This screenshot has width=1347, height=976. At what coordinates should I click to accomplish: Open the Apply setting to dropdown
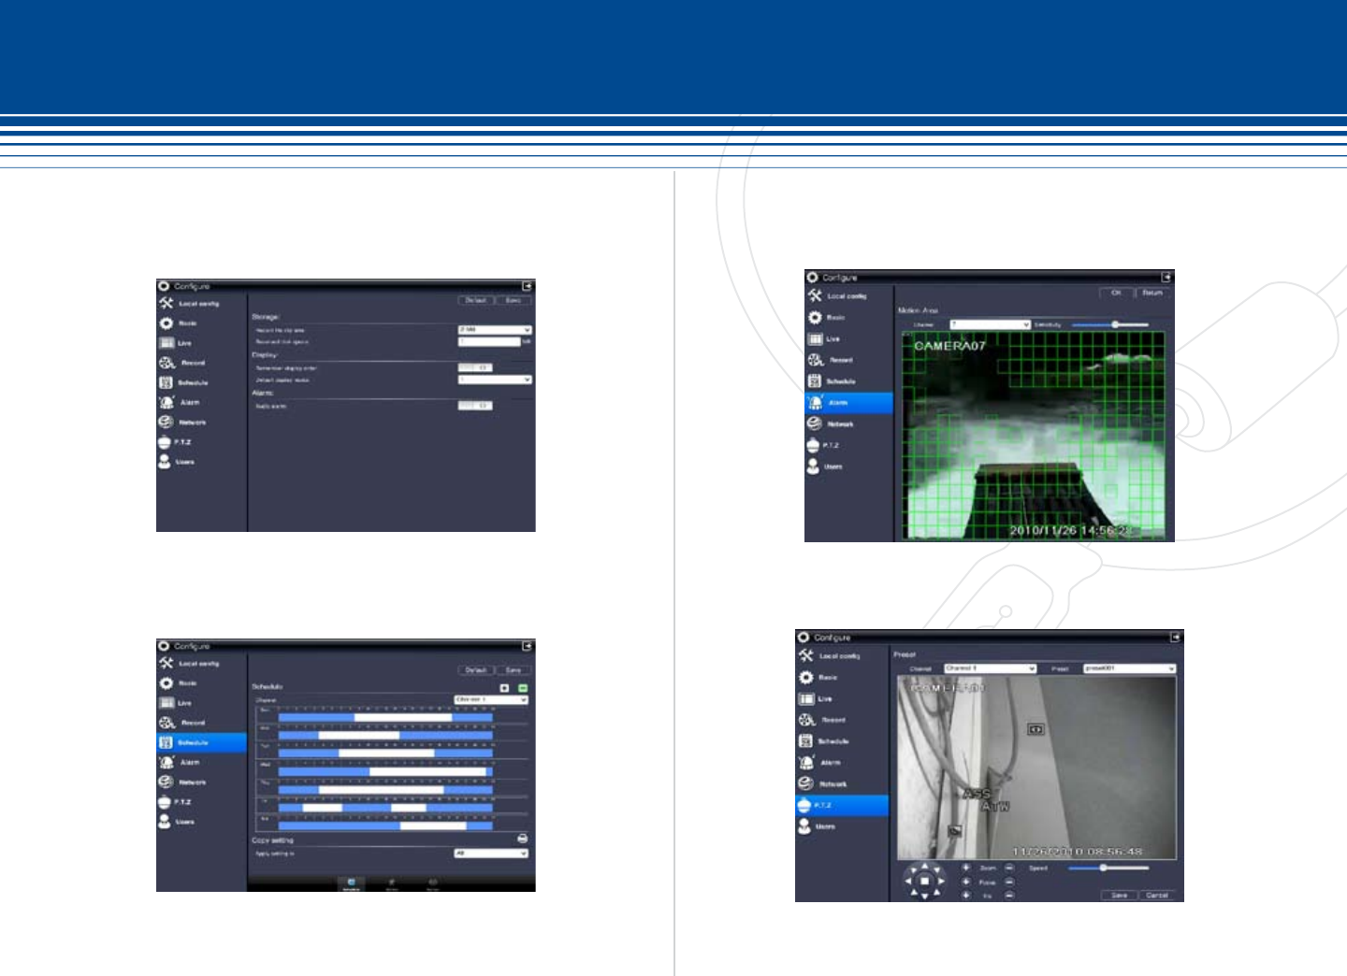click(491, 854)
